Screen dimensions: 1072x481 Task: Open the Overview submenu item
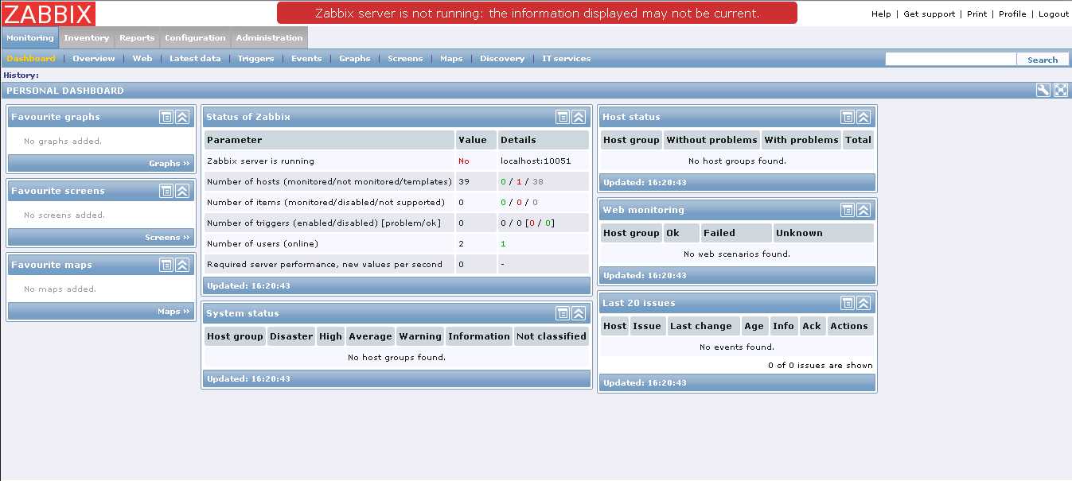94,59
